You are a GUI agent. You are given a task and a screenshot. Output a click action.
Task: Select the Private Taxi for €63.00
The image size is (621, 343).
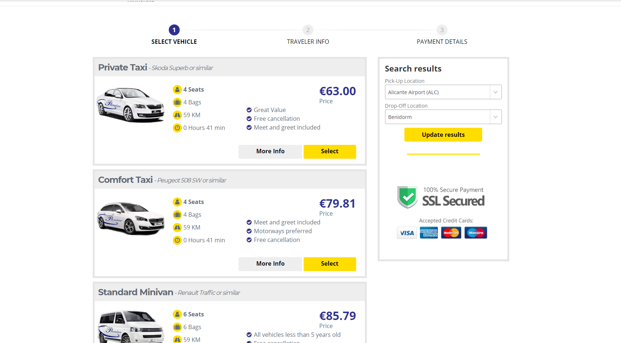tap(329, 151)
